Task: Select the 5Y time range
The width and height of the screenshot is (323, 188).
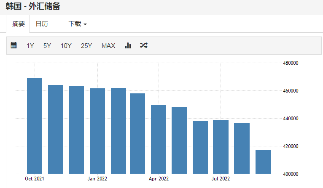Action: coord(47,45)
